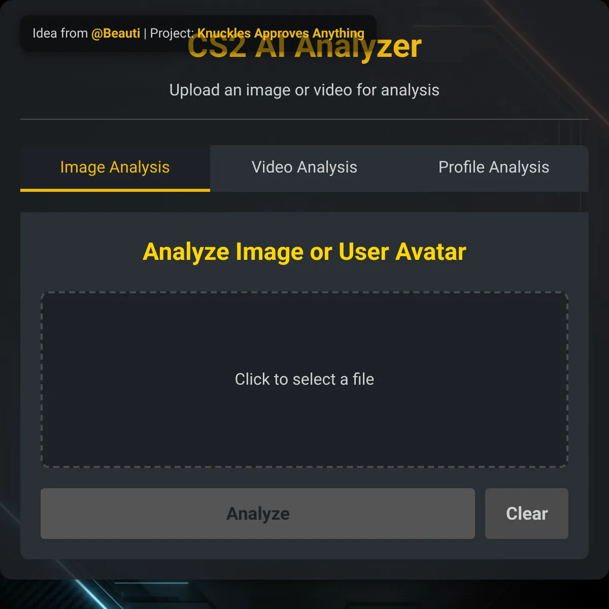Click the "Click to select a file" text
The image size is (609, 609).
pyautogui.click(x=304, y=379)
